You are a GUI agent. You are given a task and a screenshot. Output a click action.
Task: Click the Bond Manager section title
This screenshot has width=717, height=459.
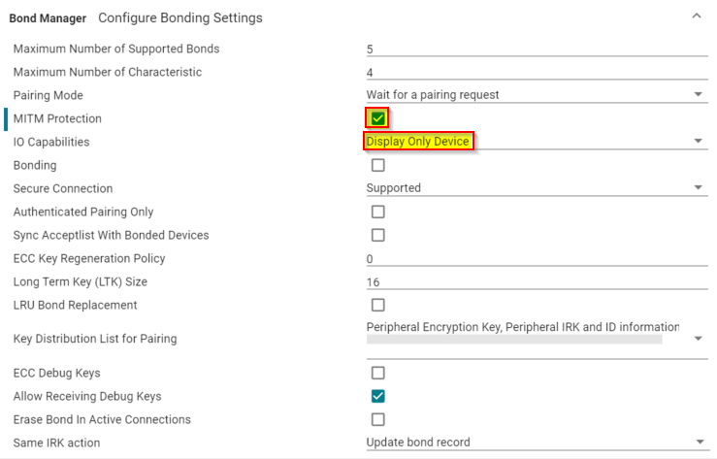pos(48,17)
